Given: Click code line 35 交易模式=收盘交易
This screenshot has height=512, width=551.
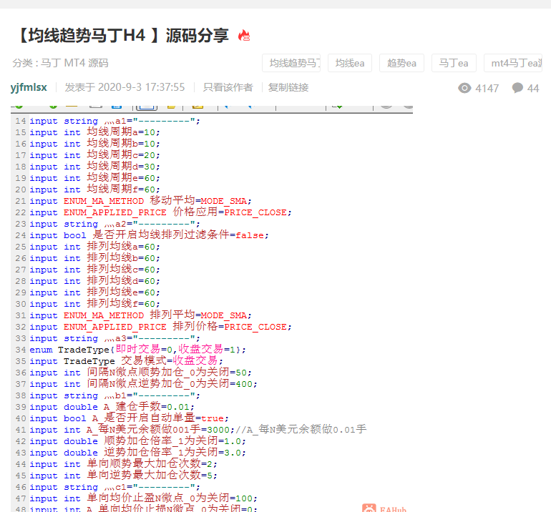Looking at the screenshot, I should pos(127,361).
